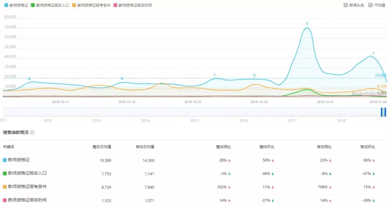Toggle the 新闻头条 checkbox
Screen dimensions: 389x207
pyautogui.click(x=346, y=5)
